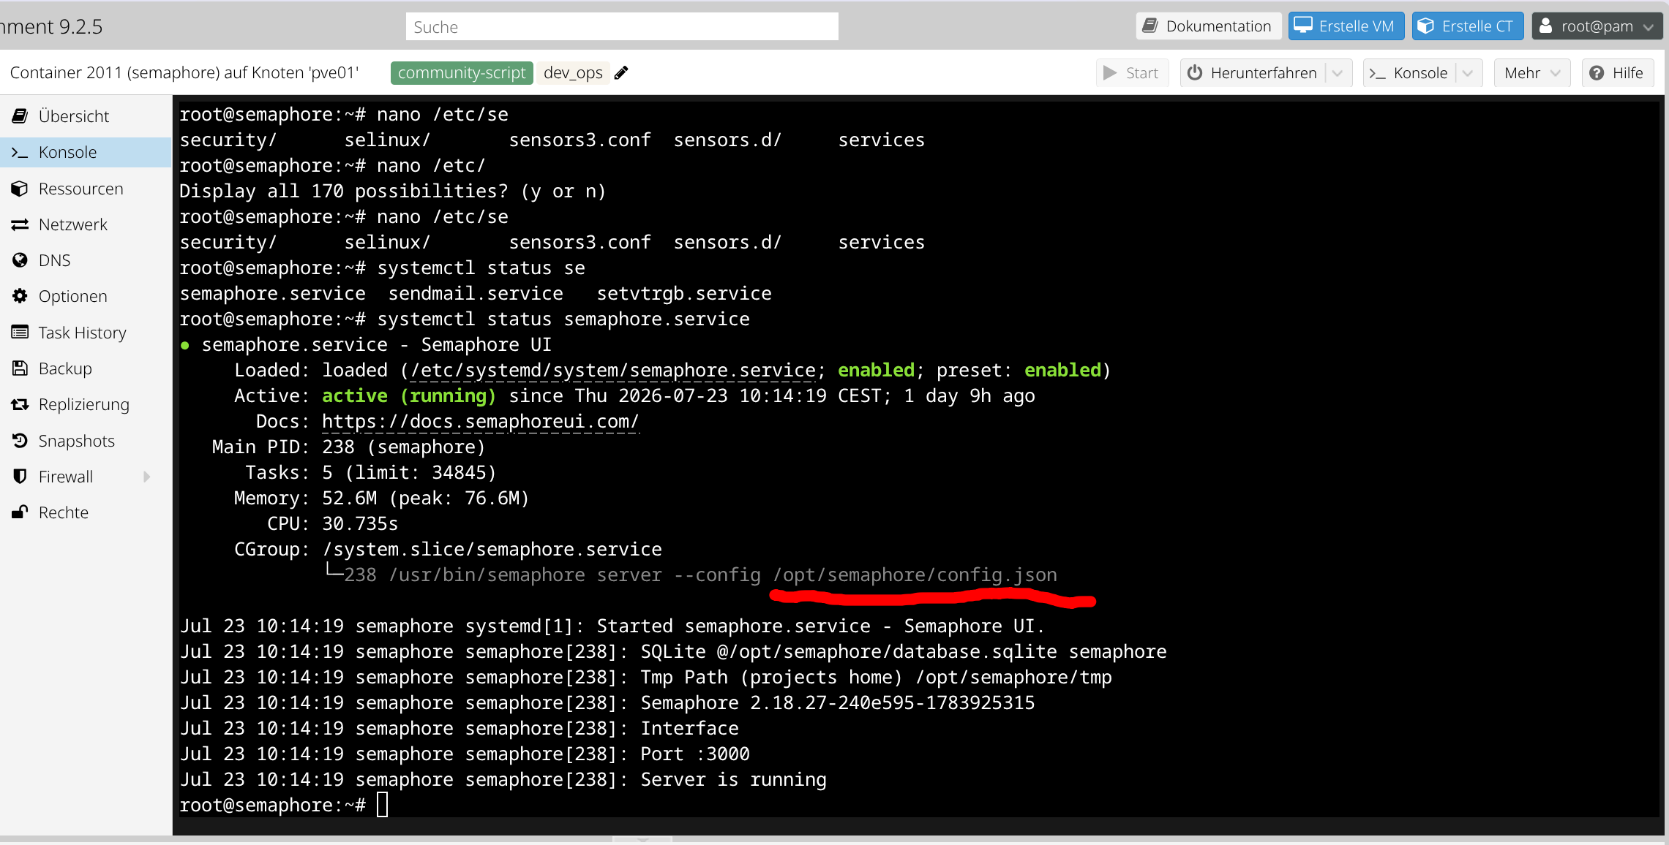Image resolution: width=1669 pixels, height=845 pixels.
Task: Click the 'Tasks: 5 (limit: 34845)' line
Action: tap(370, 473)
